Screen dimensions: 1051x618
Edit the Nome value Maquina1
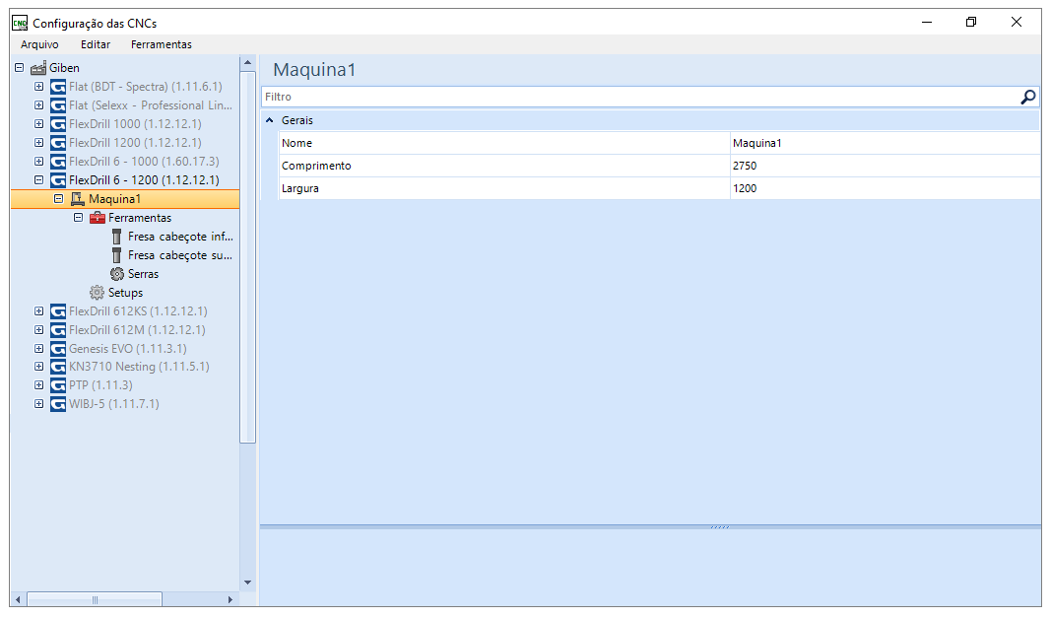pyautogui.click(x=885, y=144)
